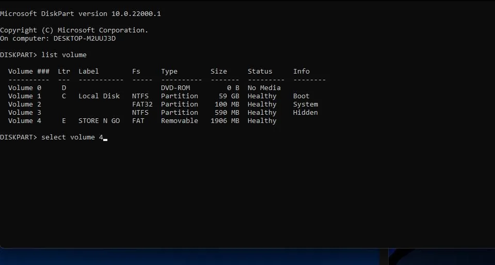The image size is (495, 265).
Task: Click the 'Ltr' column header
Action: (x=64, y=72)
